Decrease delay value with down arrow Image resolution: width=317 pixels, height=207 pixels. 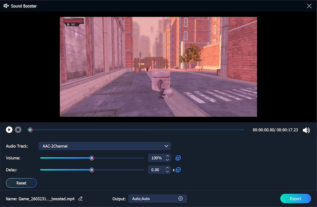click(x=167, y=172)
